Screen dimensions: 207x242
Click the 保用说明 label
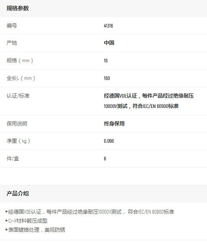[x=17, y=124]
